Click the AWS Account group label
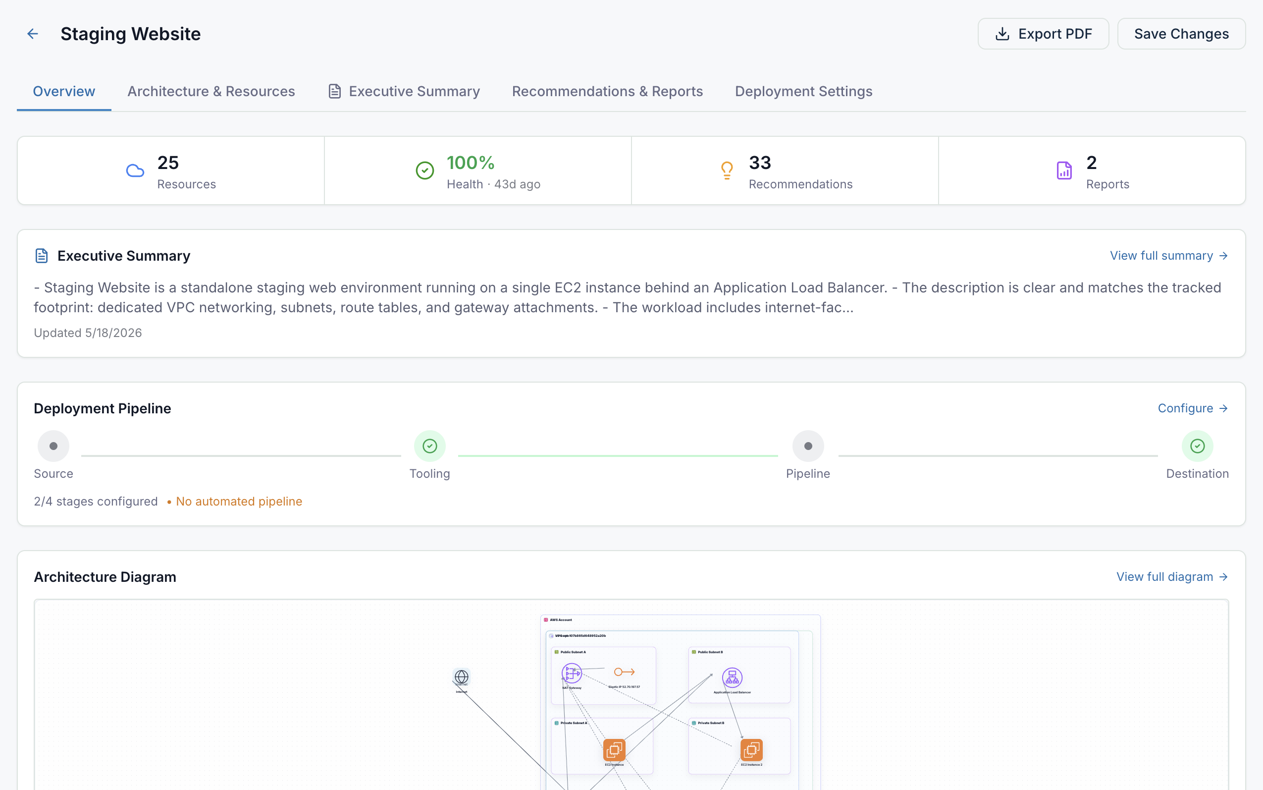 [561, 620]
